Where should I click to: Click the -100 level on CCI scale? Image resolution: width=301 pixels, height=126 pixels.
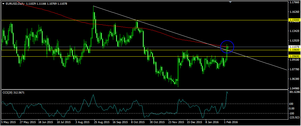292,113
